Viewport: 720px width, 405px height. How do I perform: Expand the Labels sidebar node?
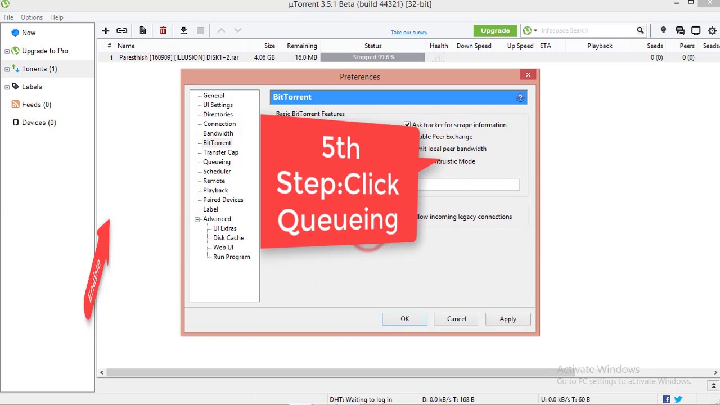click(x=7, y=87)
